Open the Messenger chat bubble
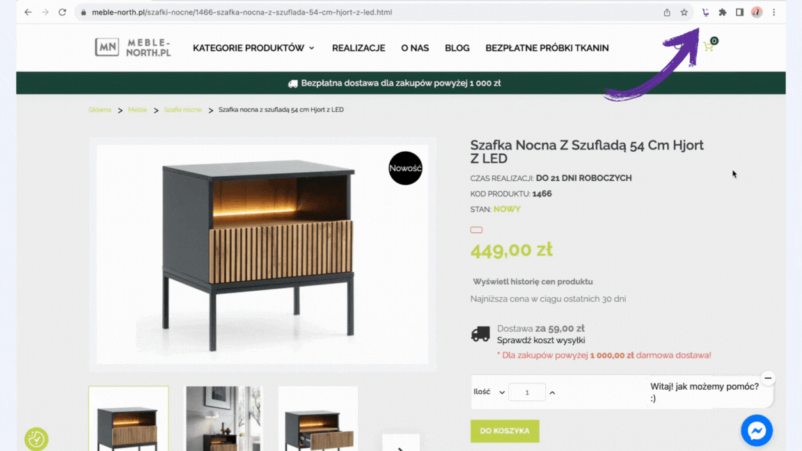Screen dimensions: 802x451 (x=757, y=431)
